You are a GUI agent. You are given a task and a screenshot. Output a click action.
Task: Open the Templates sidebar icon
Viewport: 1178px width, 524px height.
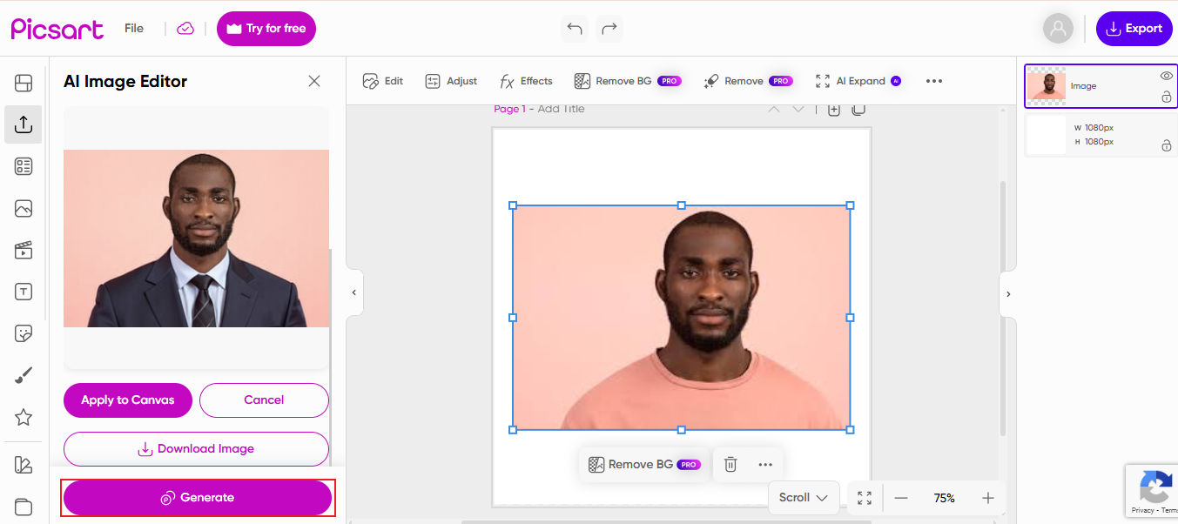(x=24, y=166)
